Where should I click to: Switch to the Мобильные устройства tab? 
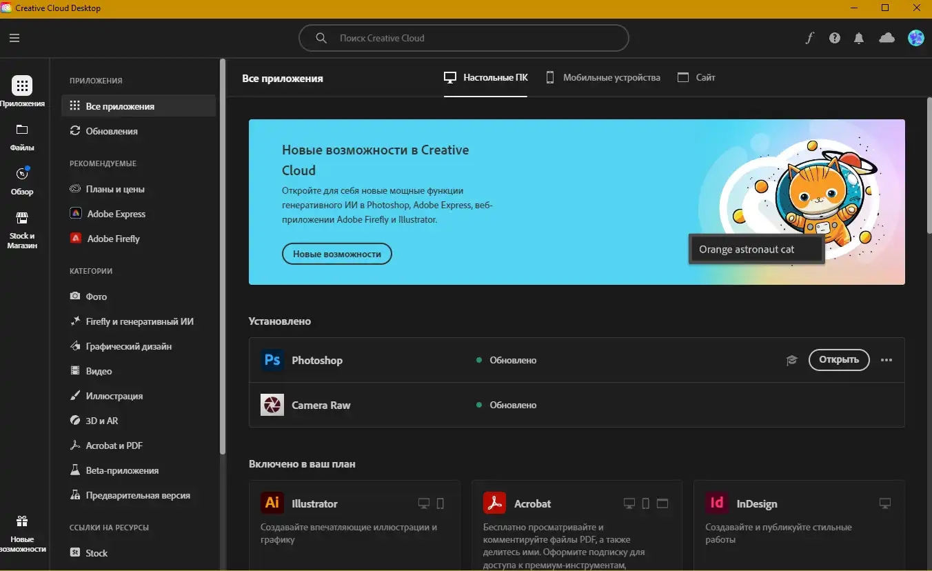603,77
